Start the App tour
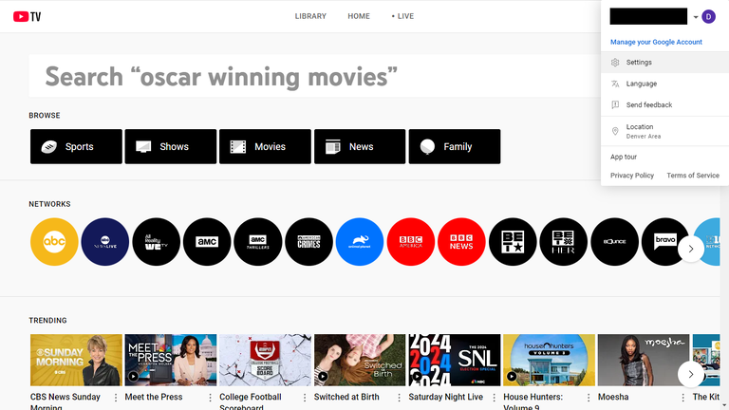Screen dimensions: 729x410 624,158
